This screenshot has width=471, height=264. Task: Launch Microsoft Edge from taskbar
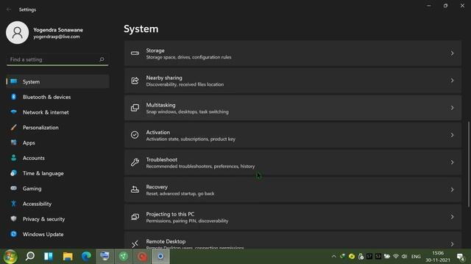(x=86, y=256)
